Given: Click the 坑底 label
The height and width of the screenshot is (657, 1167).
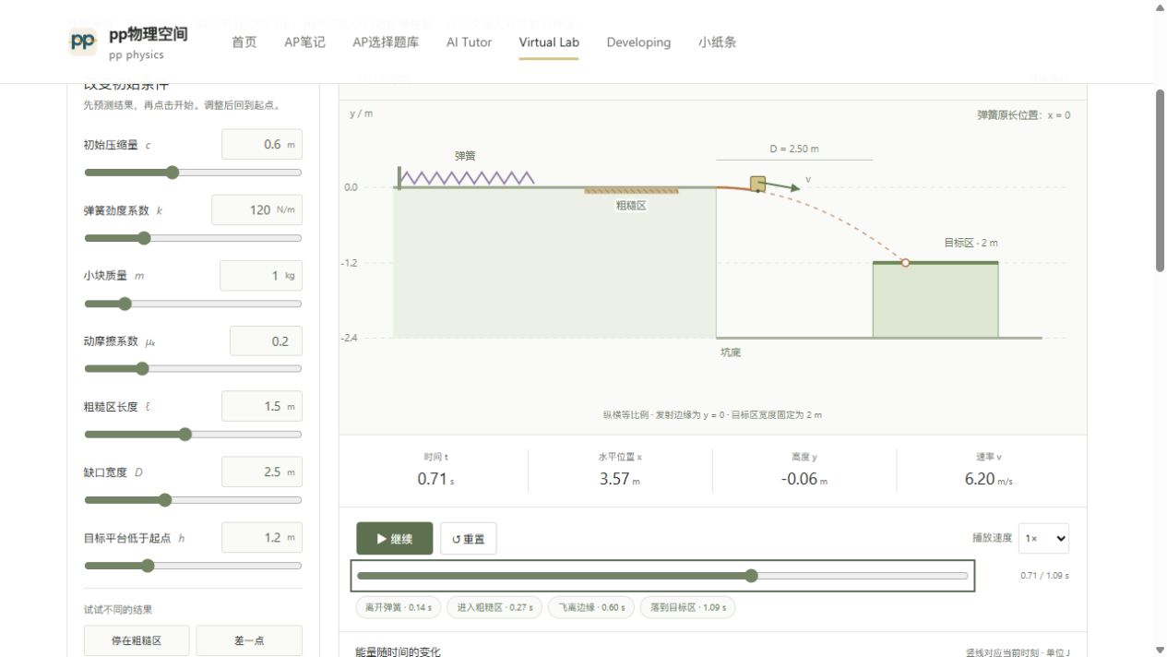Looking at the screenshot, I should click(731, 352).
